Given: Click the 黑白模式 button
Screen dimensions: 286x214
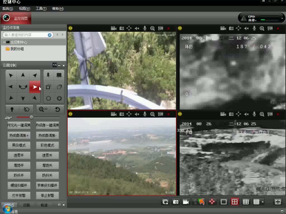Looking at the screenshot, I should pyautogui.click(x=19, y=145).
